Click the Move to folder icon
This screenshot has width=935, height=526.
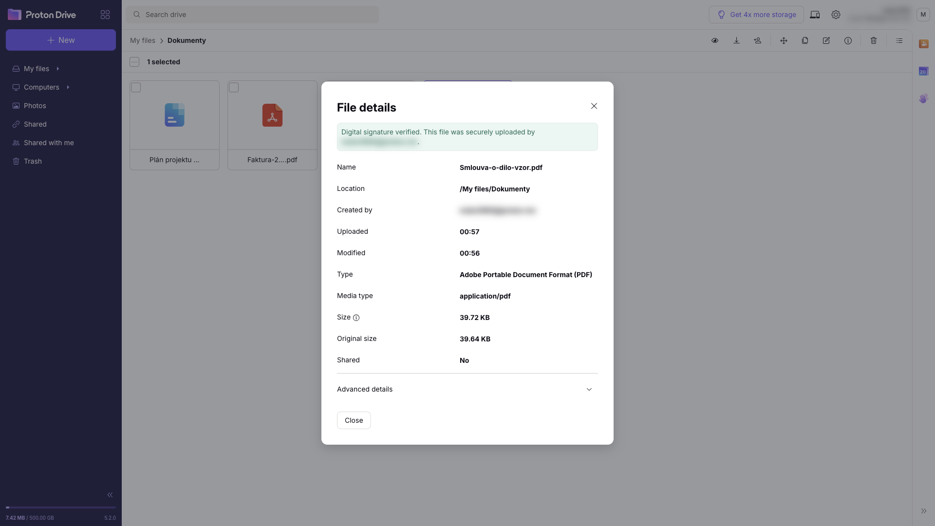(x=784, y=40)
